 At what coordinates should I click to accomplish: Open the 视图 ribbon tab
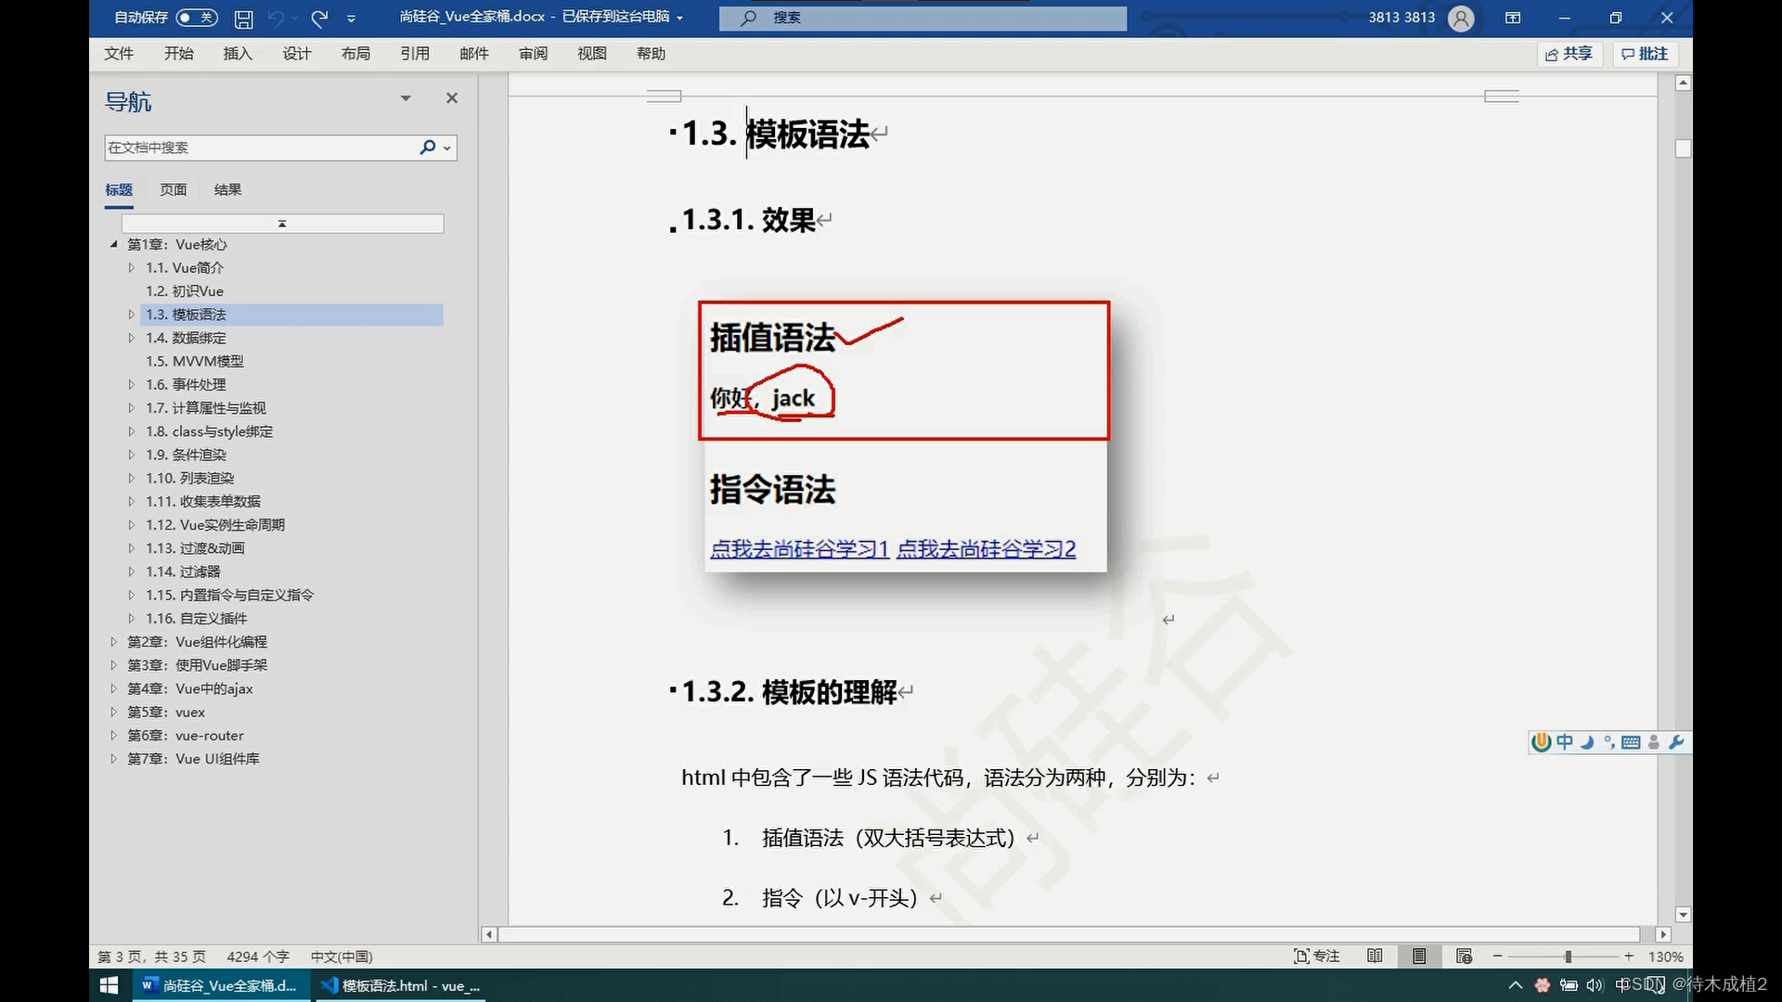[x=592, y=54]
